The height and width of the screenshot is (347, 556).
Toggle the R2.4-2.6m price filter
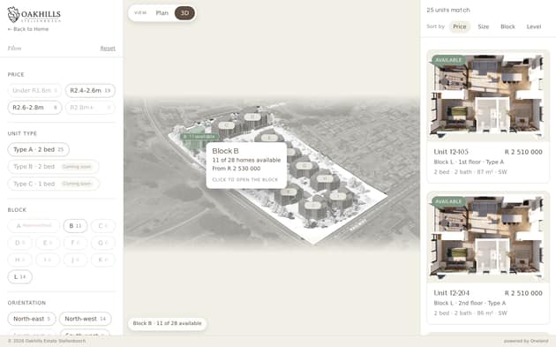tap(90, 90)
